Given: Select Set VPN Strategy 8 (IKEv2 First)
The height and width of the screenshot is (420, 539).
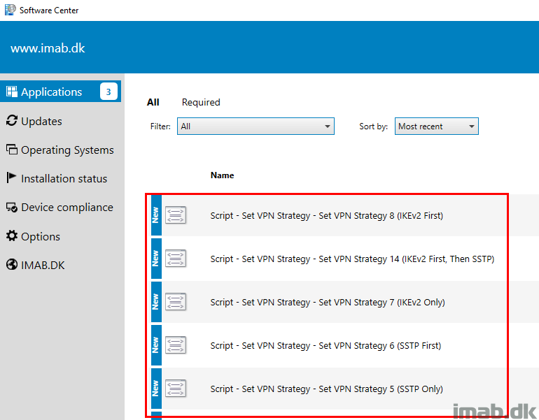Looking at the screenshot, I should coord(327,215).
